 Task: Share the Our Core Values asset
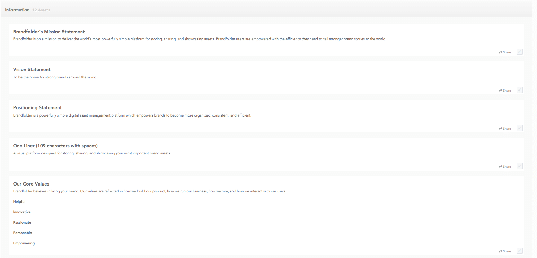(x=505, y=251)
